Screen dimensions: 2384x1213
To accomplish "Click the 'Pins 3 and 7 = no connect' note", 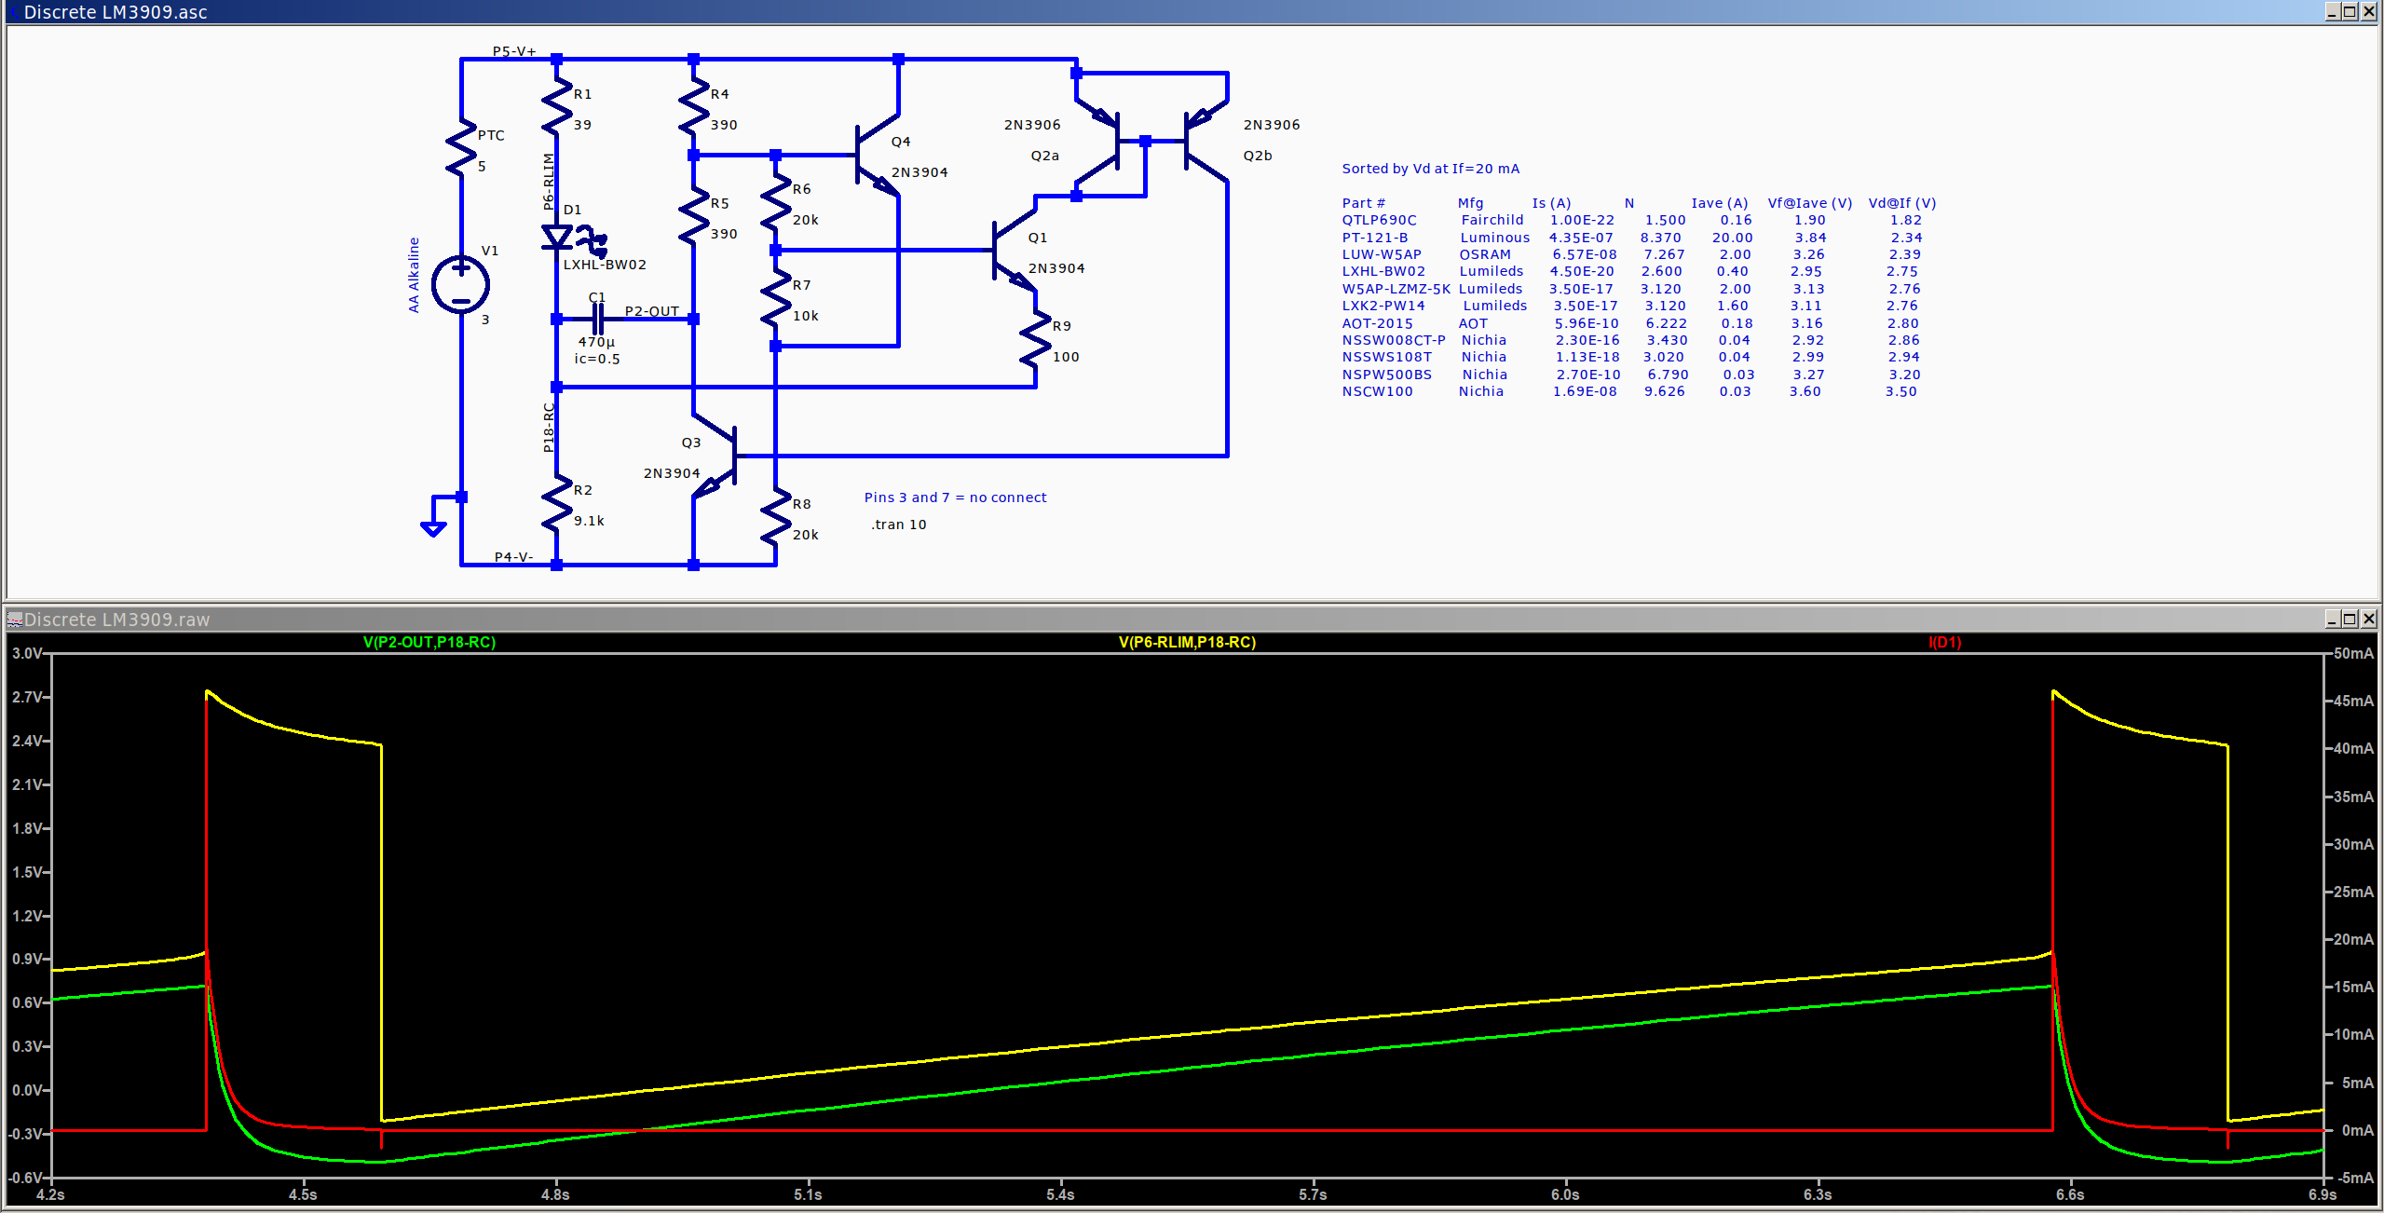I will pyautogui.click(x=955, y=497).
